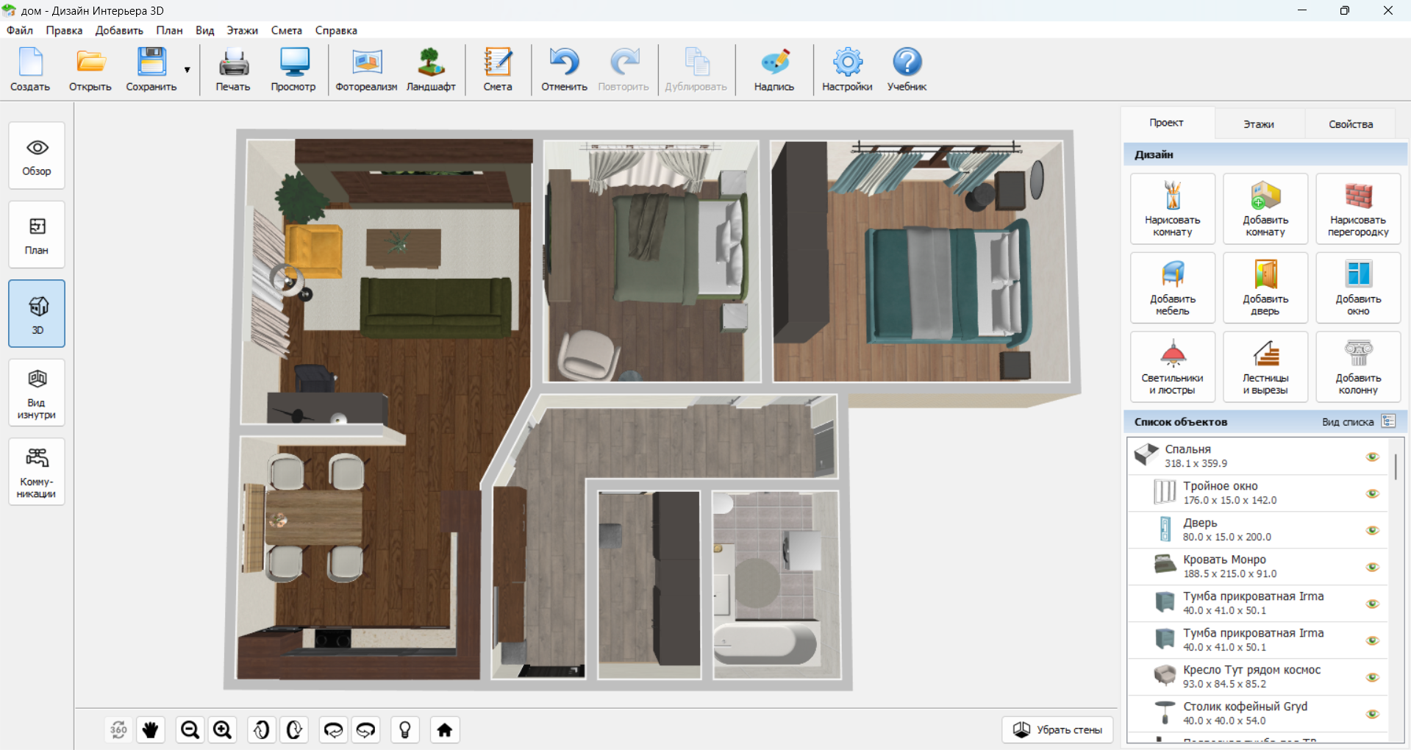Click the Убрать стены button
1411x750 pixels.
(1057, 729)
